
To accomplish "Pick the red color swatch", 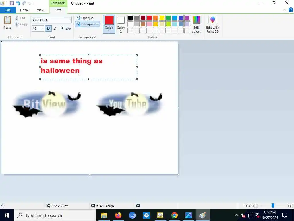I will tap(149, 18).
